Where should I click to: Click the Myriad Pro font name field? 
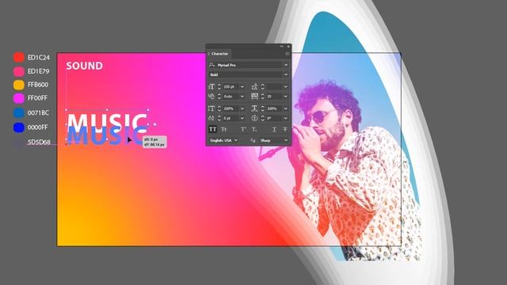pyautogui.click(x=249, y=65)
